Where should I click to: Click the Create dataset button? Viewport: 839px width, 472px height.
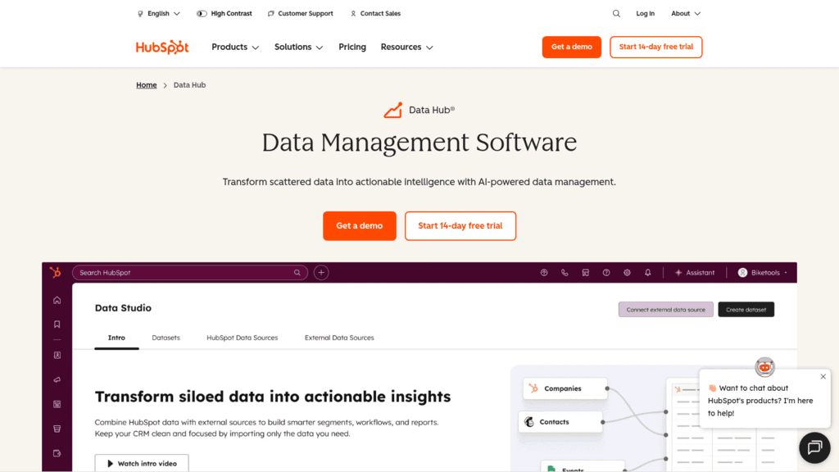pyautogui.click(x=746, y=309)
